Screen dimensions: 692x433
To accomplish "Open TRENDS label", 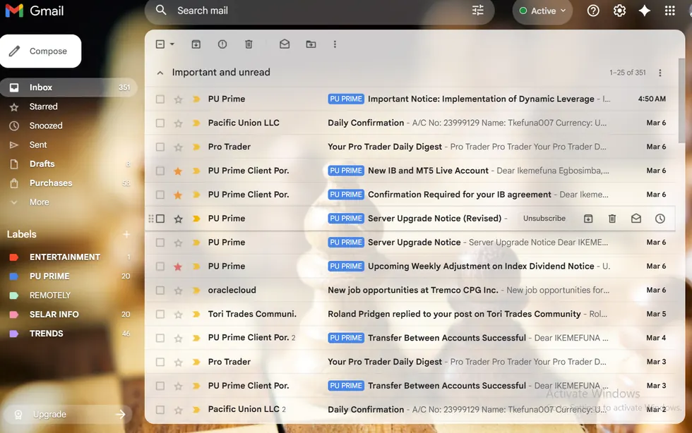I will pos(47,334).
